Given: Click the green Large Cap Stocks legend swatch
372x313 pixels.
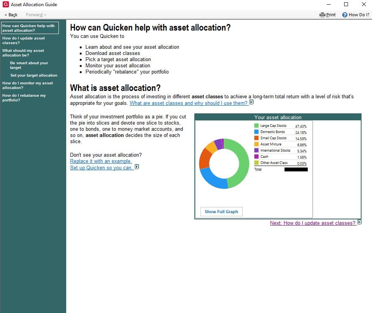Looking at the screenshot, I should (x=256, y=125).
